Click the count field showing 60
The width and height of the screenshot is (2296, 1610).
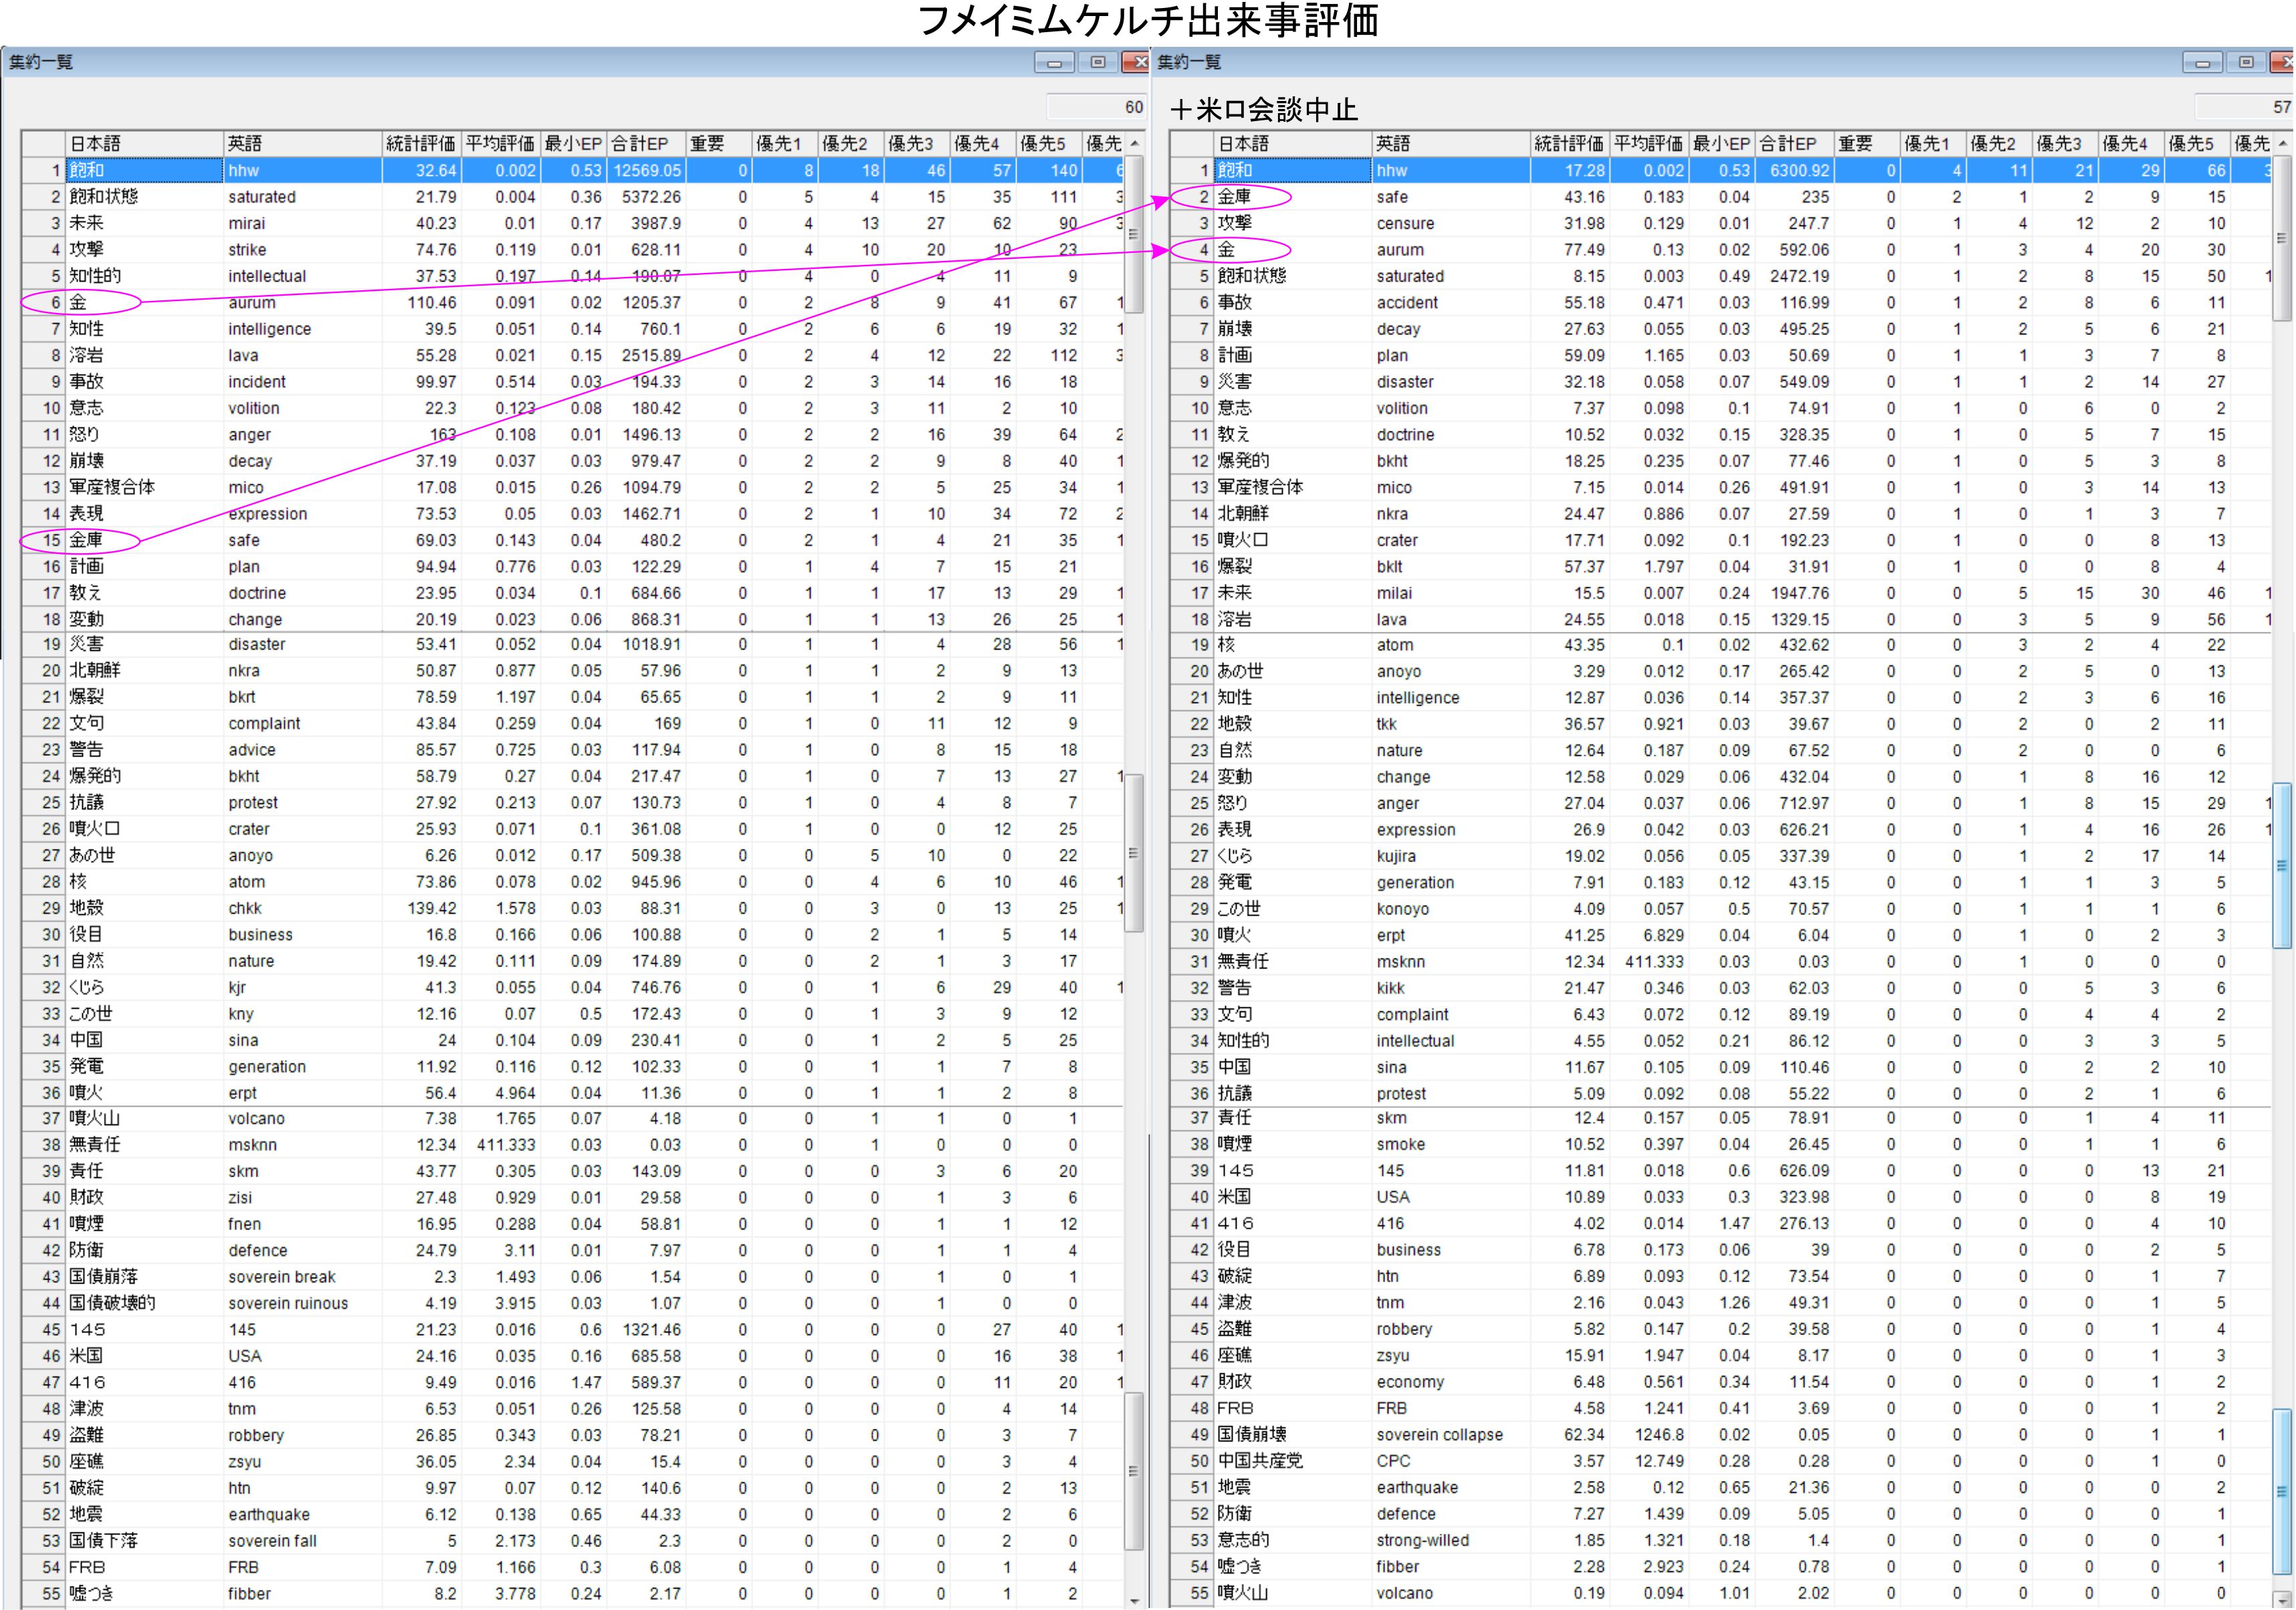[x=1097, y=107]
